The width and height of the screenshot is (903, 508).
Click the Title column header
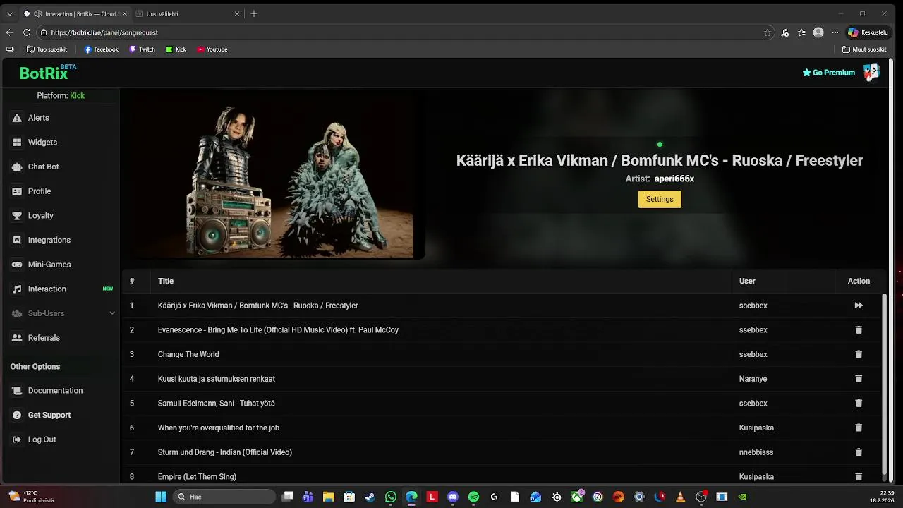(166, 281)
